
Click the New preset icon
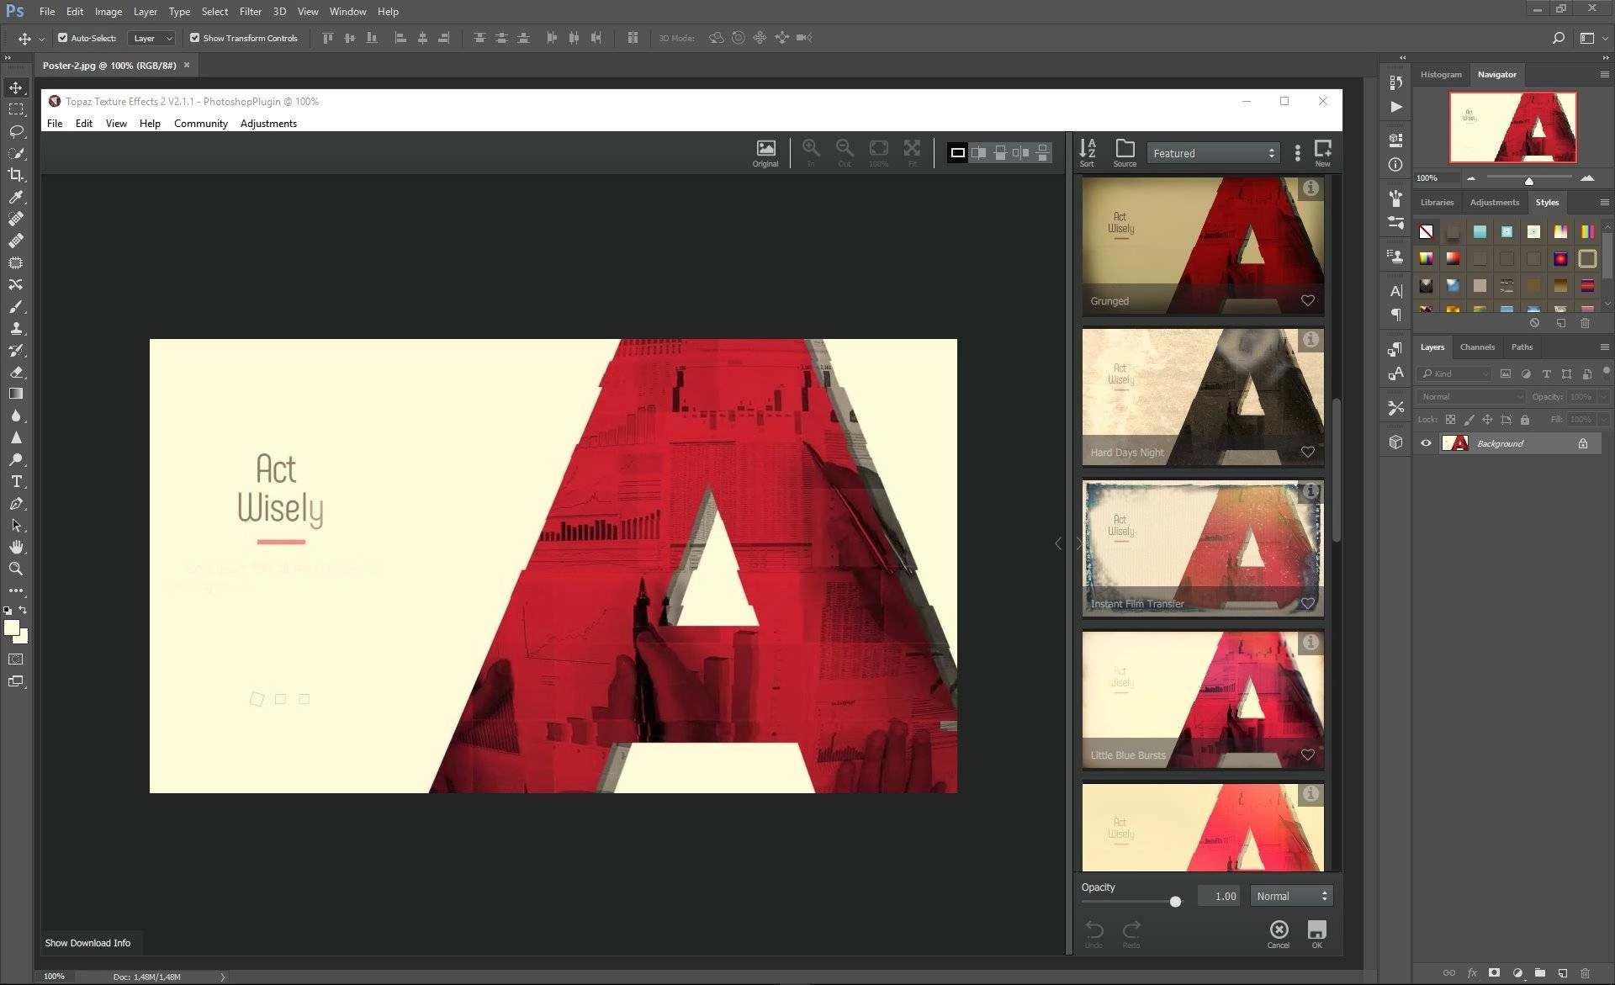pos(1322,153)
